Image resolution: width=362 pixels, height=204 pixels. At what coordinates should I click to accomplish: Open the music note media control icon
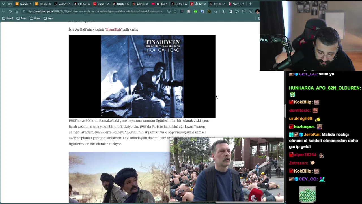point(230,11)
